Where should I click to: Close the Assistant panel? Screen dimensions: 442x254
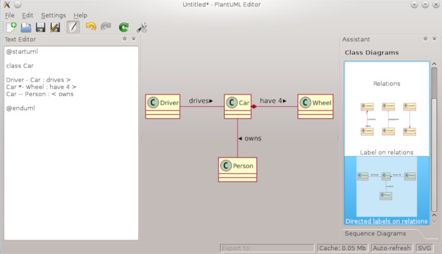434,39
